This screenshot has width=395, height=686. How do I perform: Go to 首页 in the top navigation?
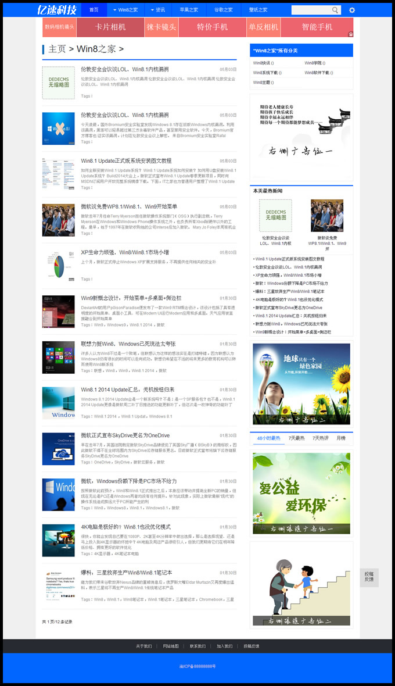pos(94,10)
